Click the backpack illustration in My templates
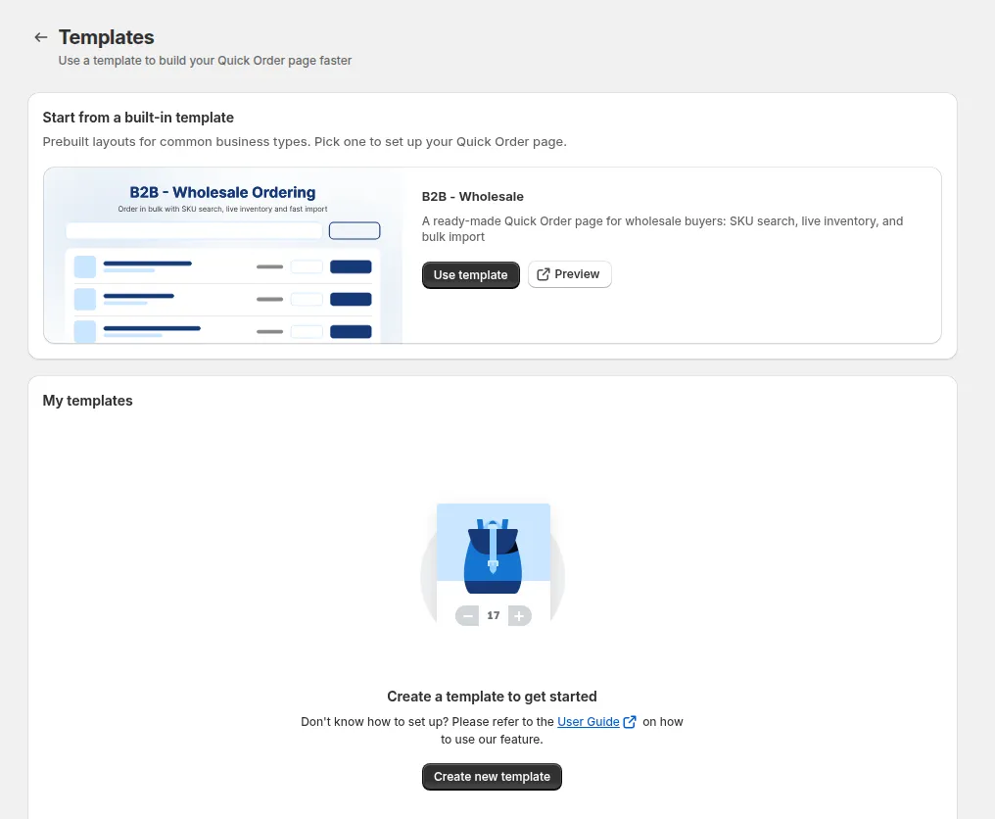Image resolution: width=995 pixels, height=819 pixels. click(x=493, y=564)
